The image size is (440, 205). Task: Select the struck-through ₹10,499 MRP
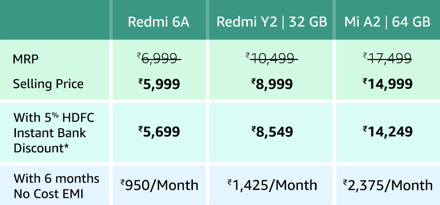tap(272, 59)
